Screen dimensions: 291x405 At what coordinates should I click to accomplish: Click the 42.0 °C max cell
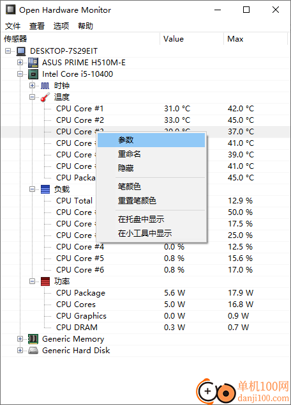[x=241, y=109]
